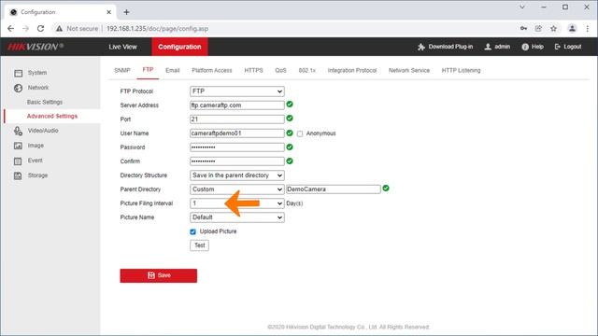598x336 pixels.
Task: Click the Download Plug-in puzzle icon
Action: point(421,47)
